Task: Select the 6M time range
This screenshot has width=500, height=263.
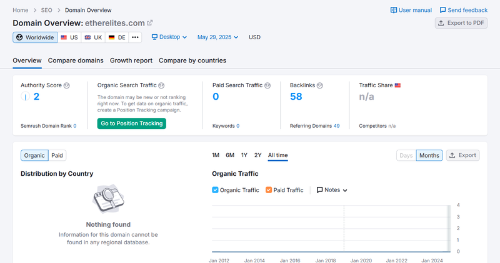Action: point(230,155)
